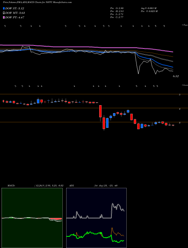Click the blue DOW ST legend swatch
188x248 pixels.
[x=4, y=9]
